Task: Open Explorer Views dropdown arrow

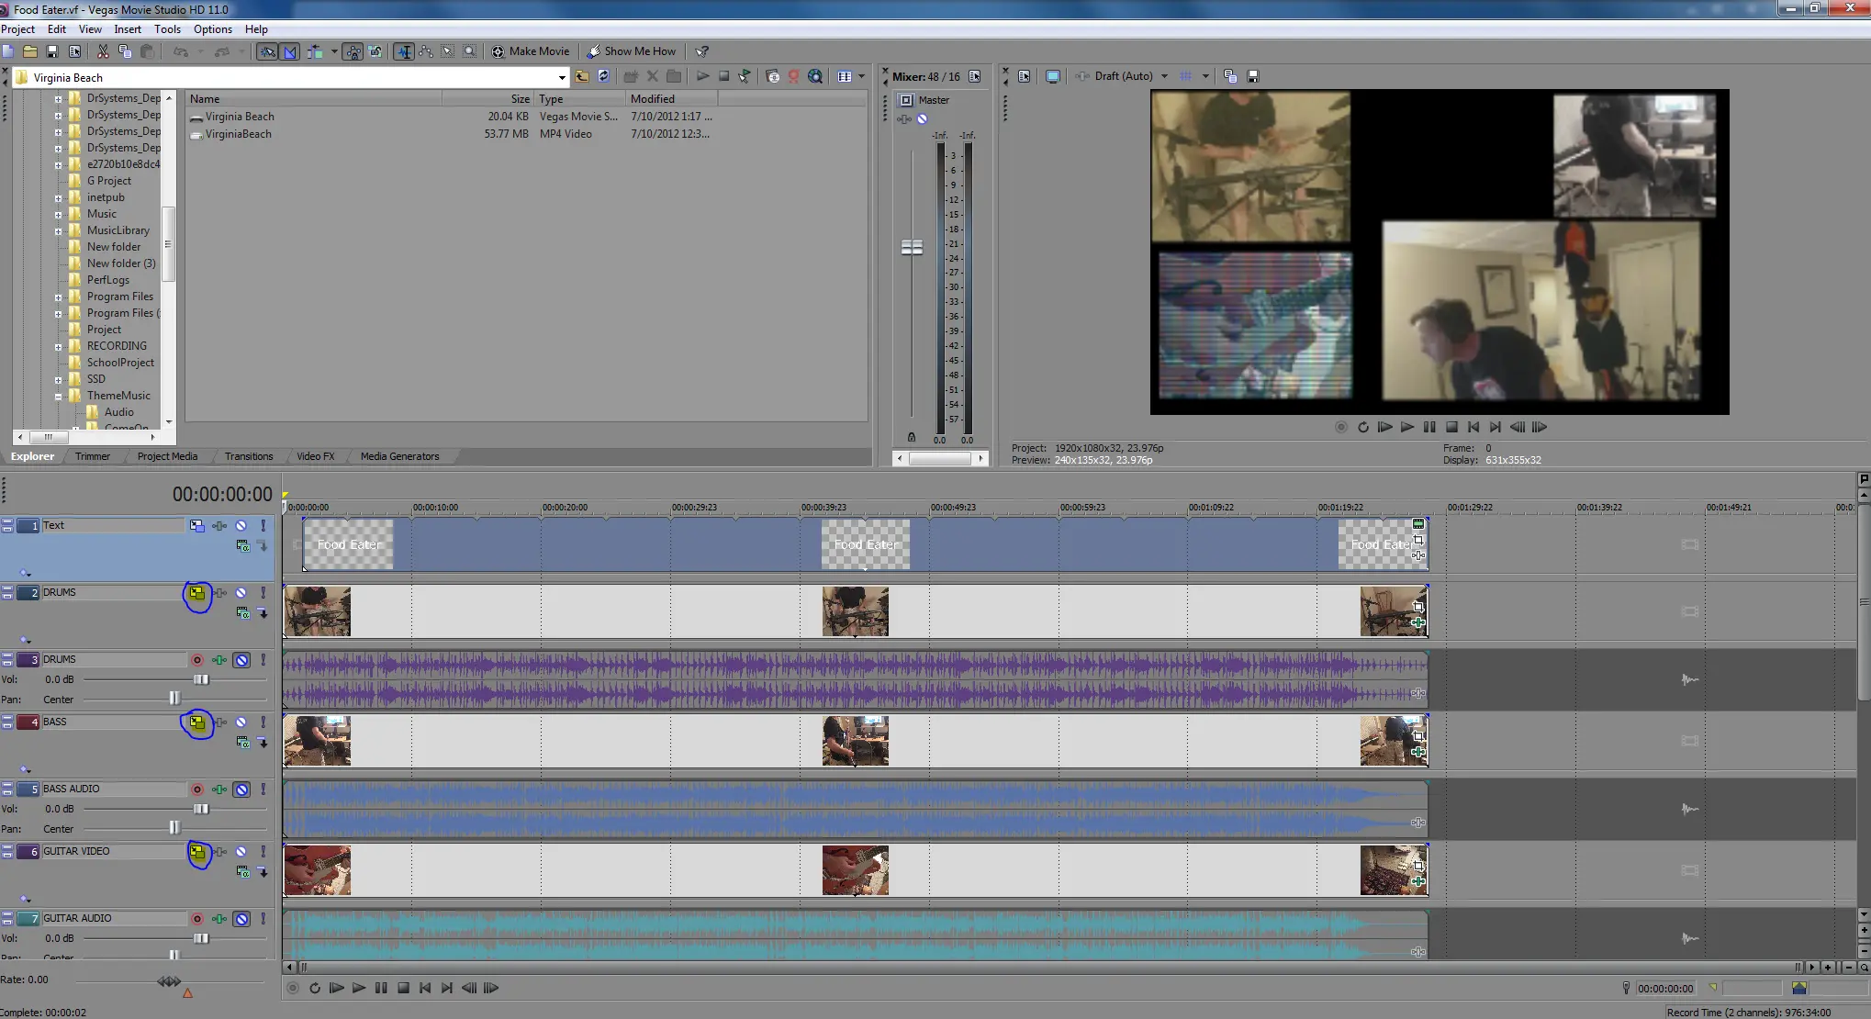Action: (x=861, y=76)
